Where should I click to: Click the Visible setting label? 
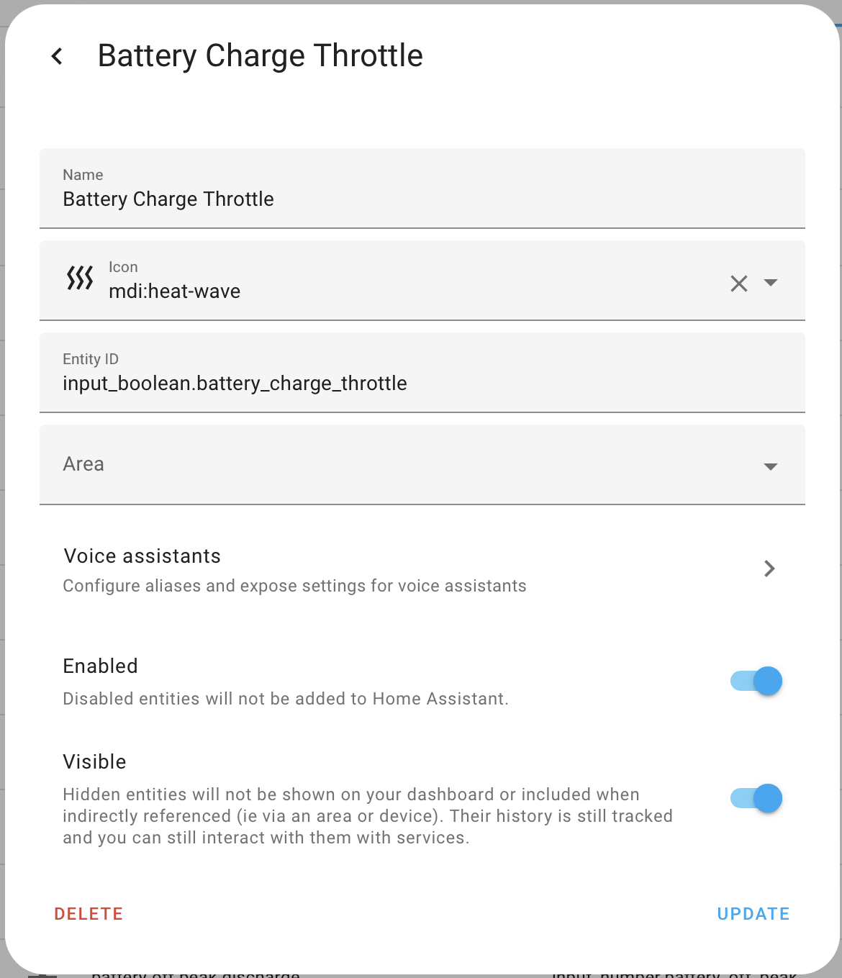[94, 762]
